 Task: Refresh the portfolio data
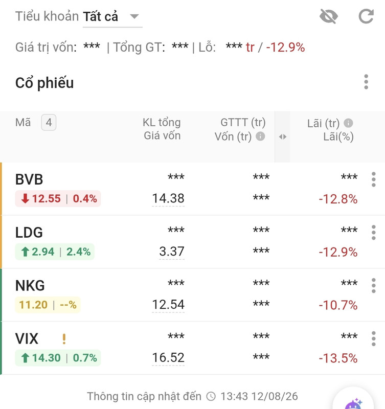coord(366,16)
